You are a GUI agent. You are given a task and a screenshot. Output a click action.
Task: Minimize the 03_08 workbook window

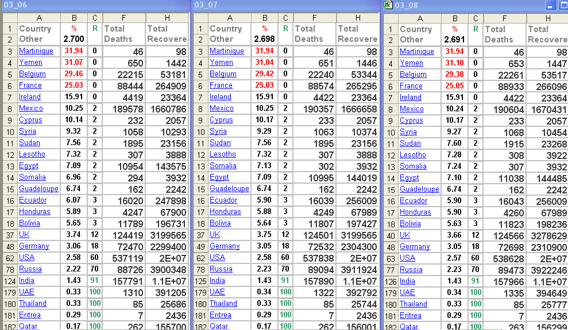[x=550, y=5]
